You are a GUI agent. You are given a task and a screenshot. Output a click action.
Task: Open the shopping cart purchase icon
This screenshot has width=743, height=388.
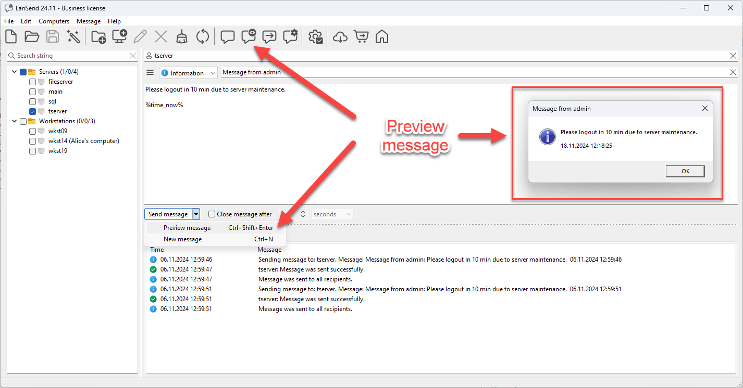[361, 37]
